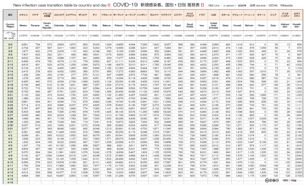Select the 'Poland' column header
The image size is (306, 186).
(x=118, y=26)
